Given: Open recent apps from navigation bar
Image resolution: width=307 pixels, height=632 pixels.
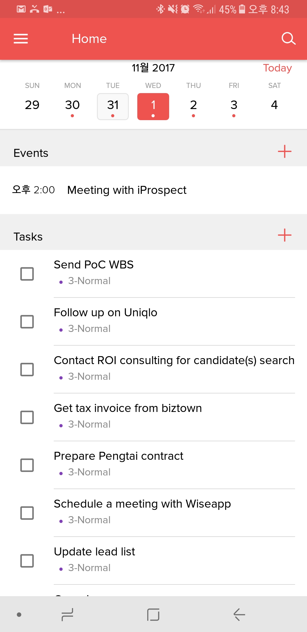Looking at the screenshot, I should (x=68, y=615).
